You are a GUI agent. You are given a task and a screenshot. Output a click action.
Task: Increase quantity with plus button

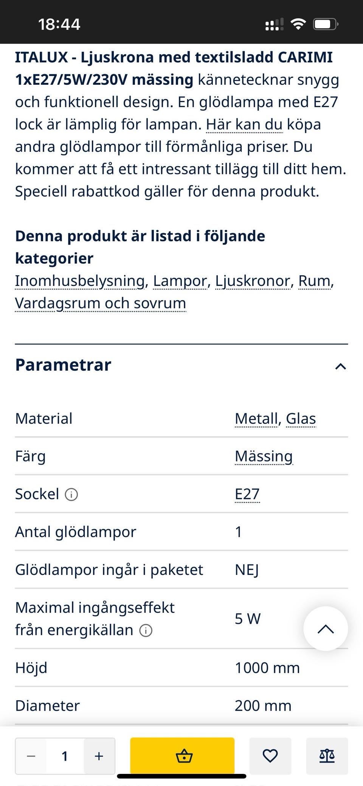99,756
